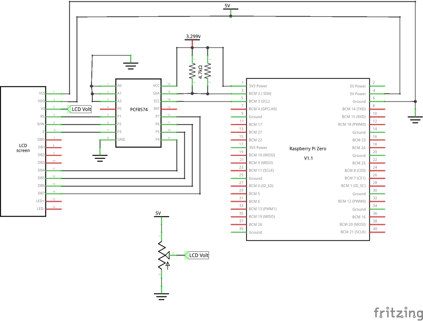This screenshot has width=423, height=321.
Task: Select the ground symbol near 5V Power pins
Action: tap(415, 120)
